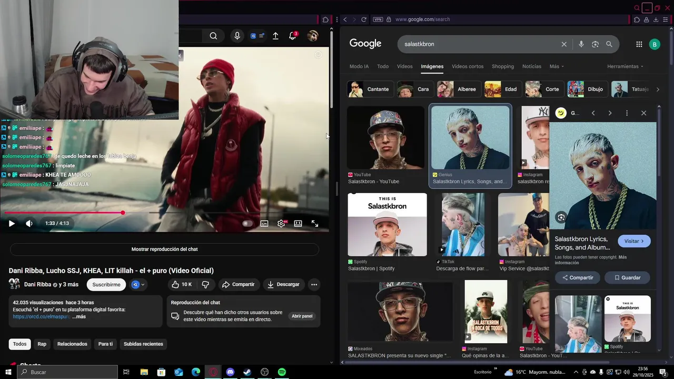Go to next image in preview panel
Screen dimensions: 674x379
(610, 113)
